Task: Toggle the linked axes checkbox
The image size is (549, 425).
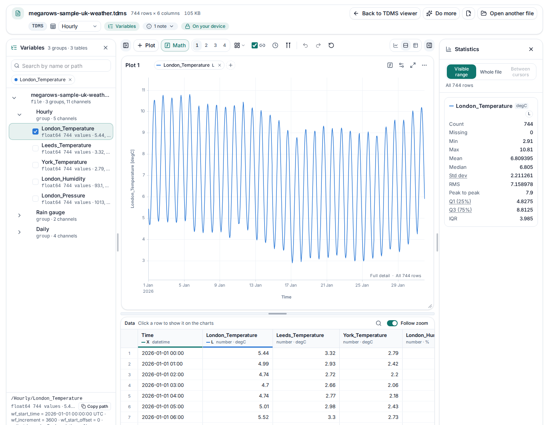Action: [255, 45]
